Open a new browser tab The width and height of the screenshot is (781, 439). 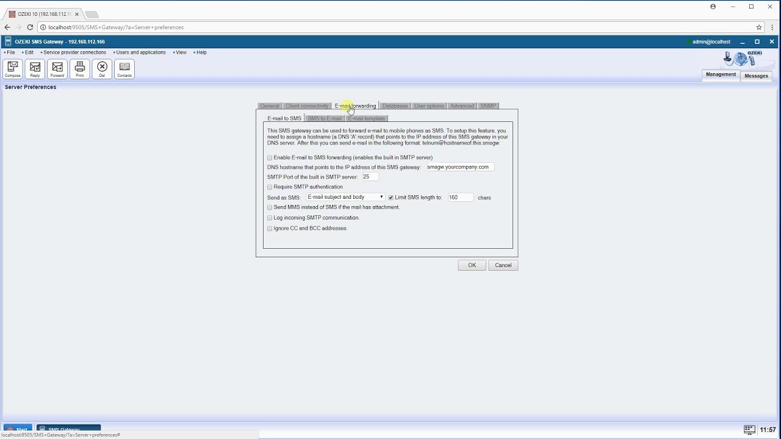[x=91, y=14]
